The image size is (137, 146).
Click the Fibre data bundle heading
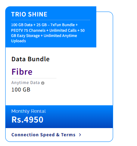22,72
